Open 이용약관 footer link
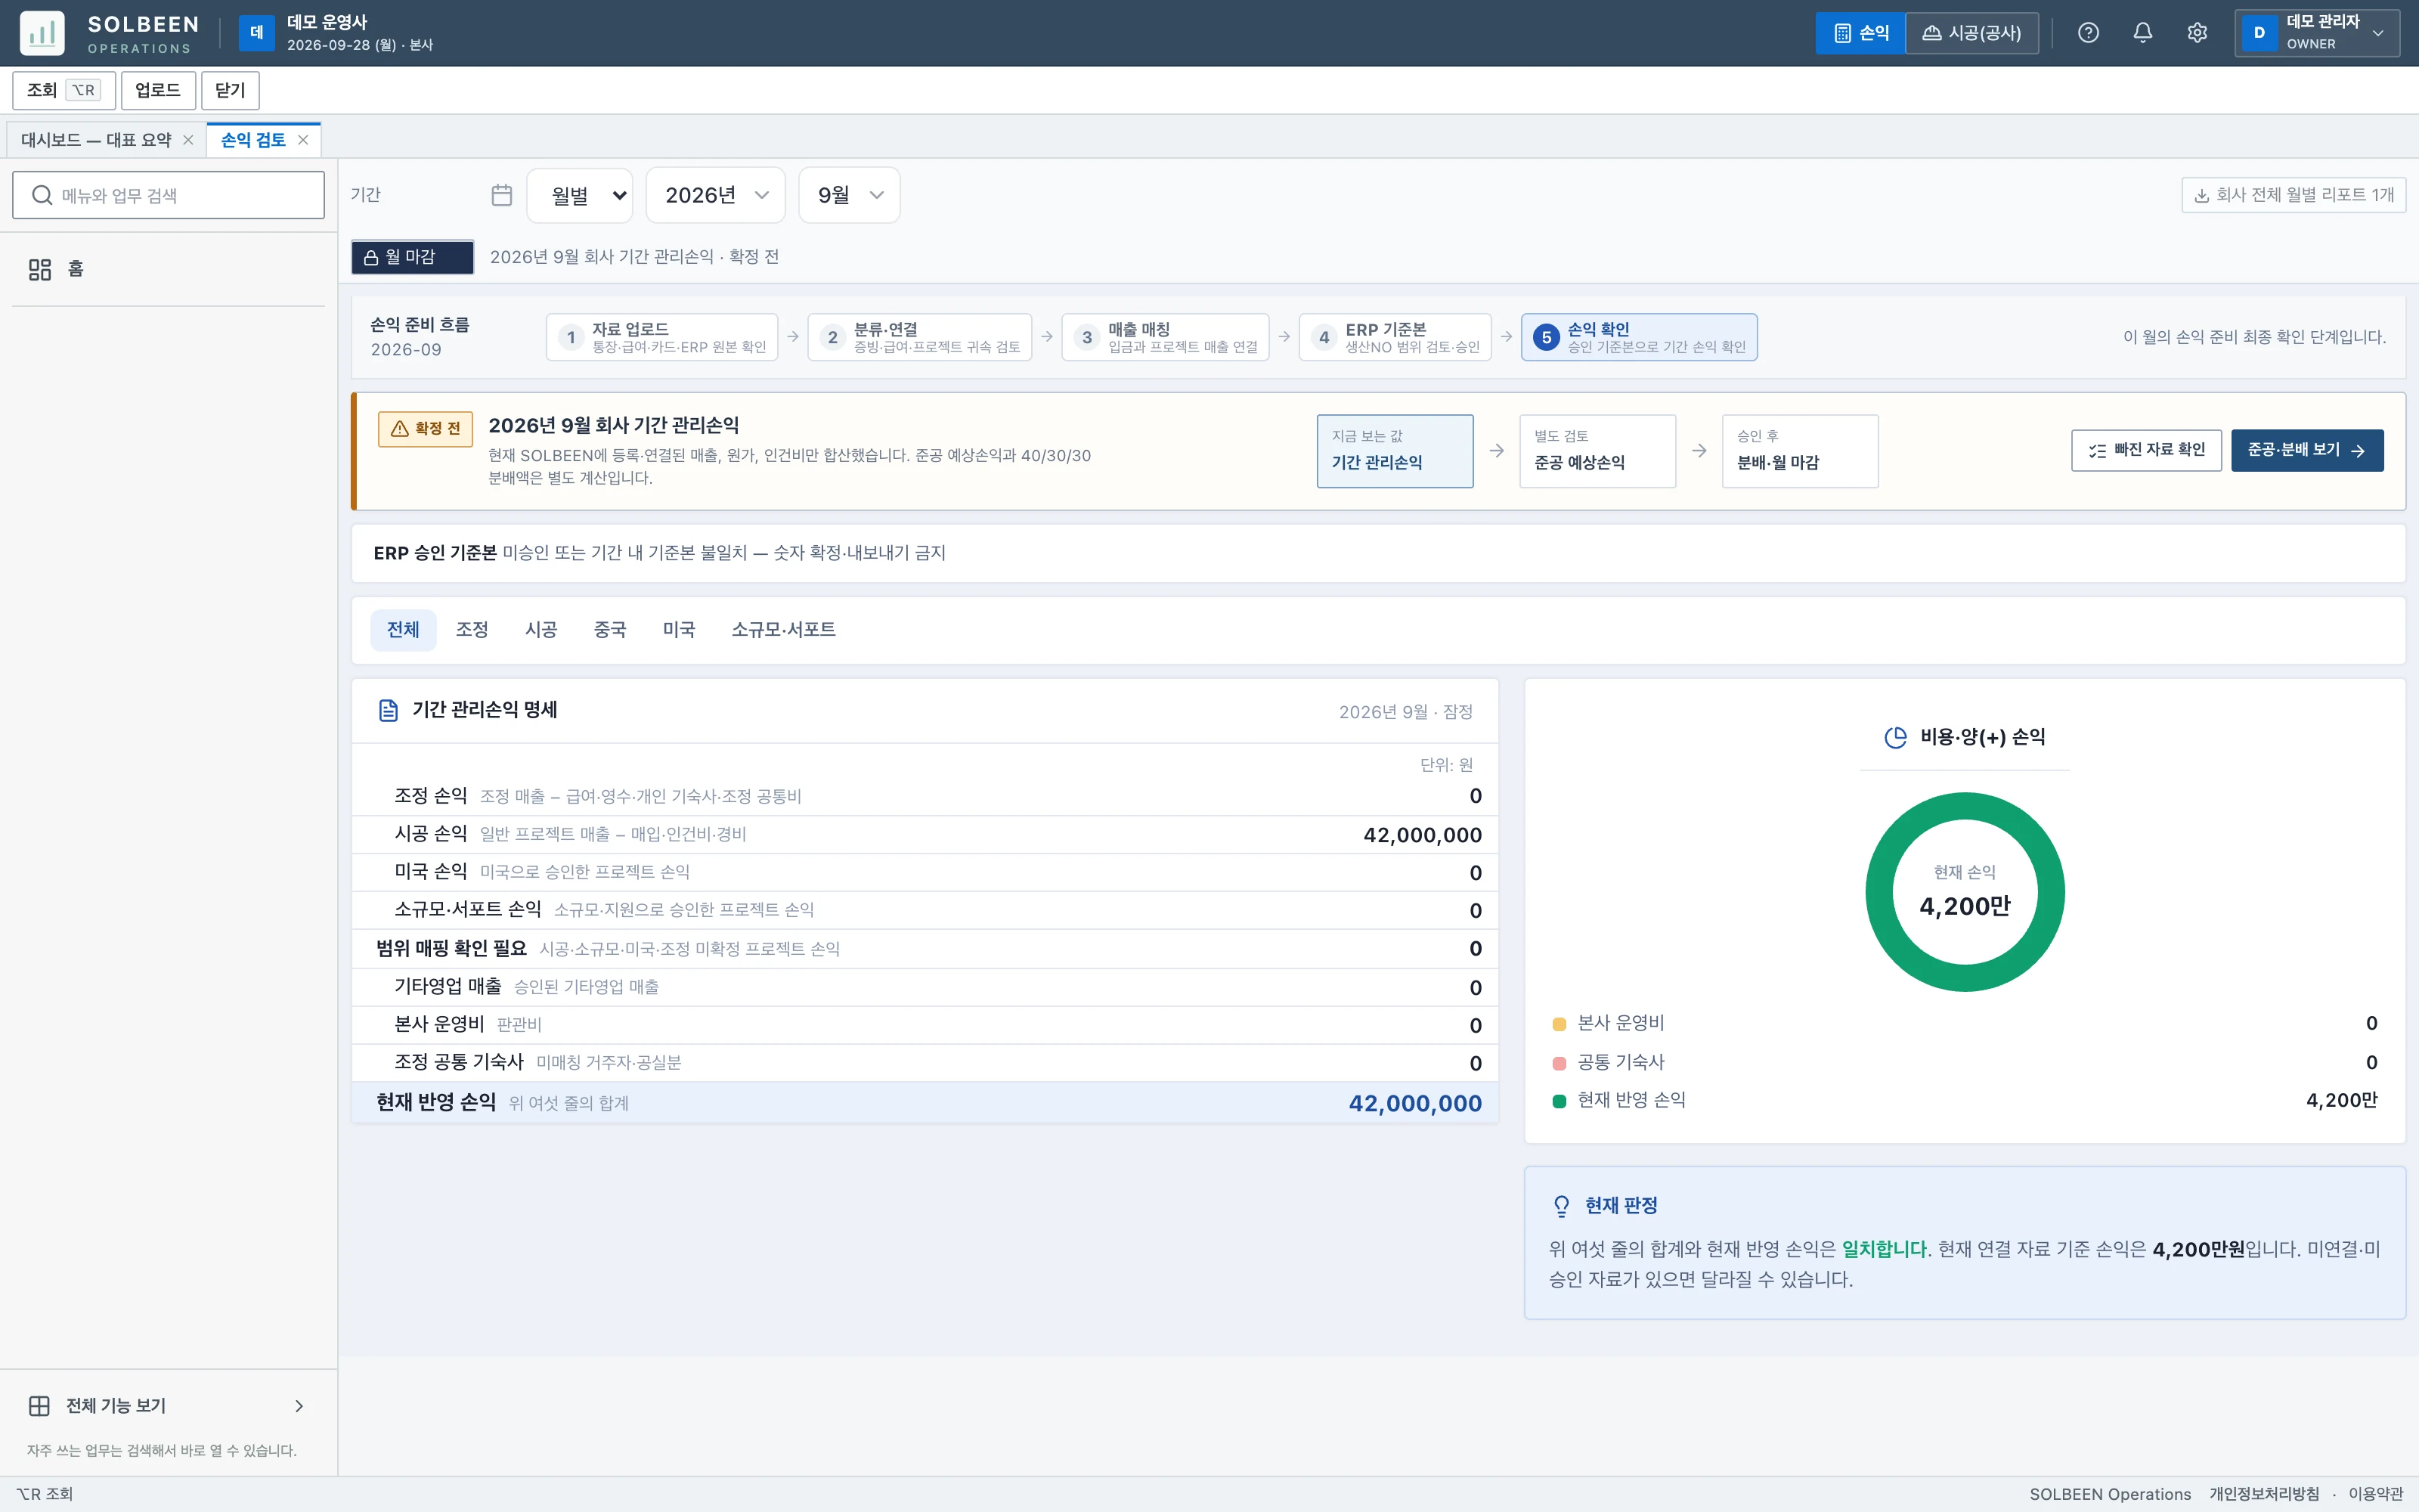Viewport: 2419px width, 1512px height. pyautogui.click(x=2375, y=1494)
